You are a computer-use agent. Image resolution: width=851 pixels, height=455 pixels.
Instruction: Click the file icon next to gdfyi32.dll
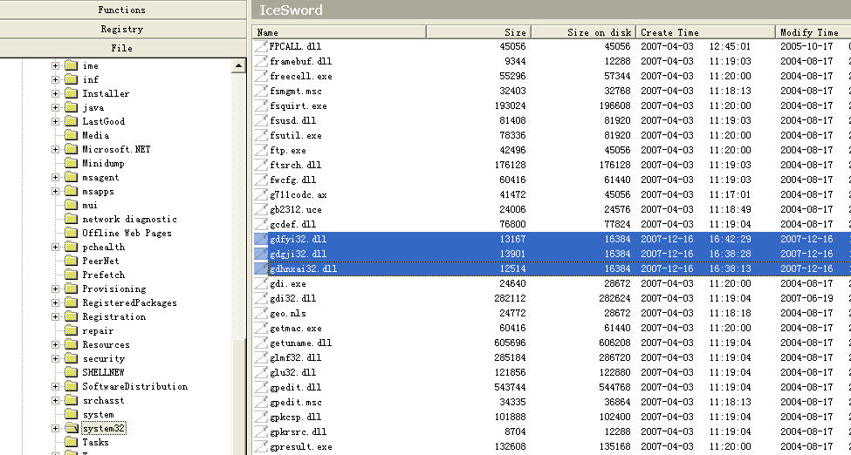point(261,240)
